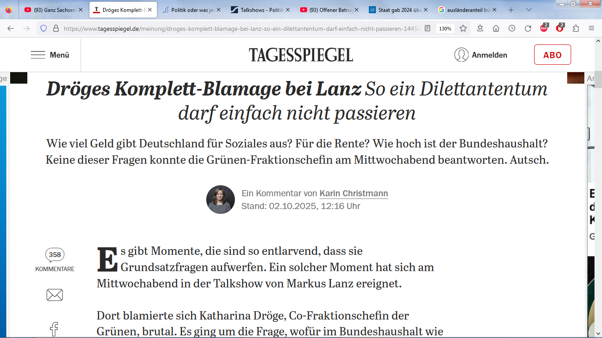Open author link Karin Christmann
This screenshot has height=338, width=602.
(353, 193)
